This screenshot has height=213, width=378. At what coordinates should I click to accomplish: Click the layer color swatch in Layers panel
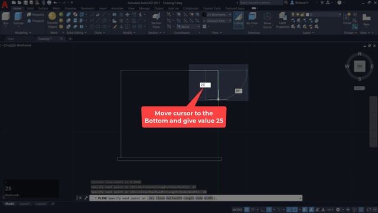[x=307, y=15]
